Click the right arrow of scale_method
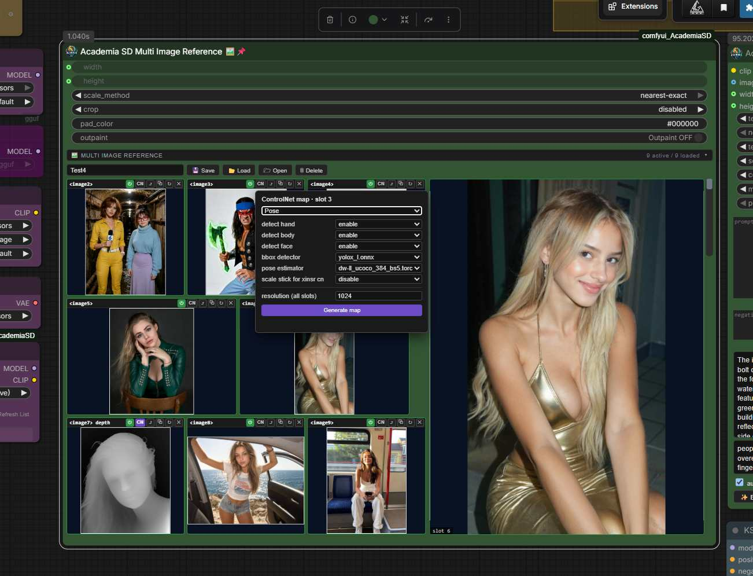Viewport: 753px width, 576px height. 700,95
